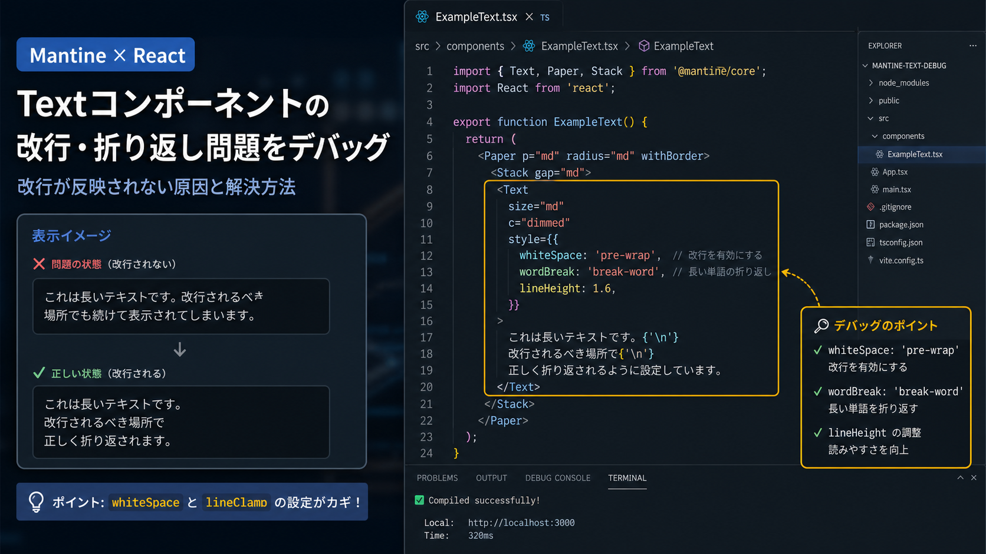Click line number 8 in the gutter
This screenshot has width=986, height=554.
pos(429,190)
